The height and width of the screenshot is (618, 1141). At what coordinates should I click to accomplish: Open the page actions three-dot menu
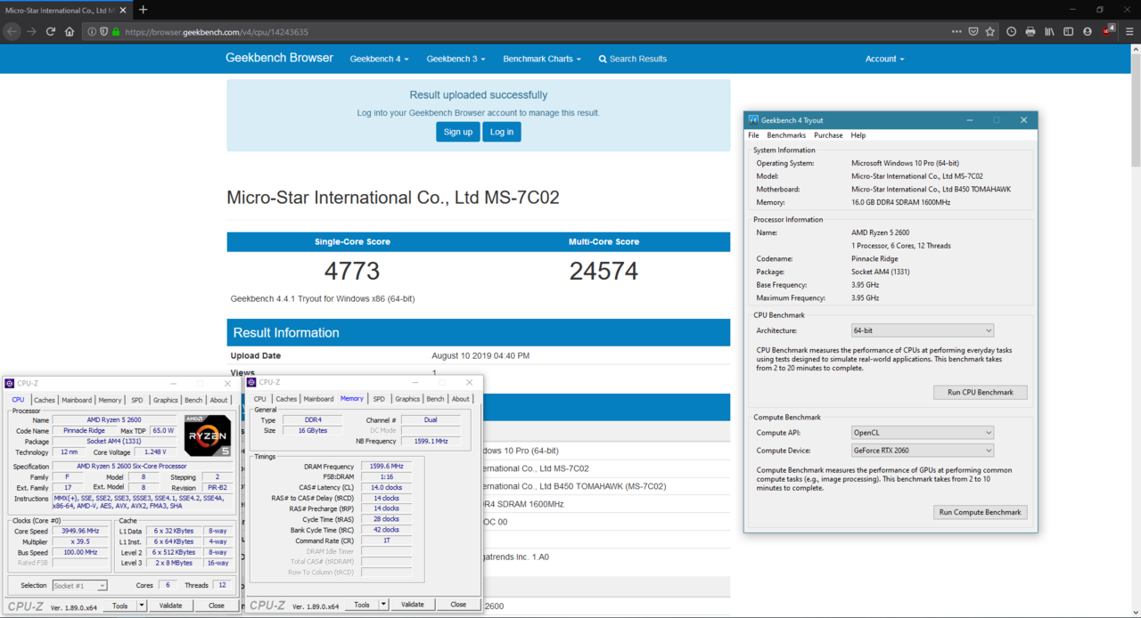click(956, 31)
